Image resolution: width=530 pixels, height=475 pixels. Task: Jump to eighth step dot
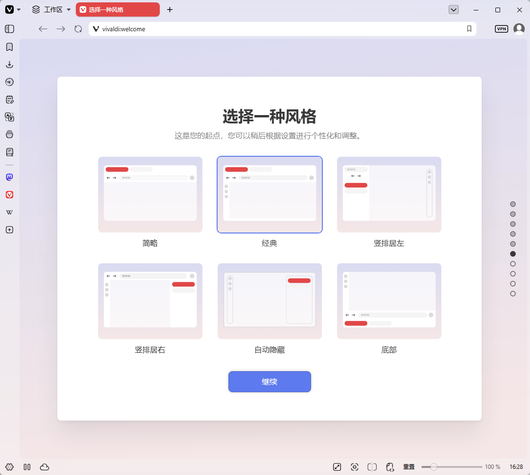pyautogui.click(x=513, y=274)
